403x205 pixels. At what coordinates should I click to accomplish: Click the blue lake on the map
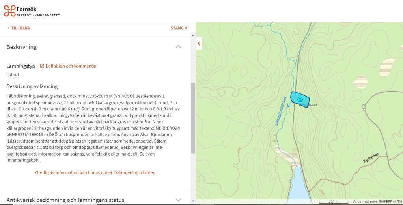click(300, 185)
